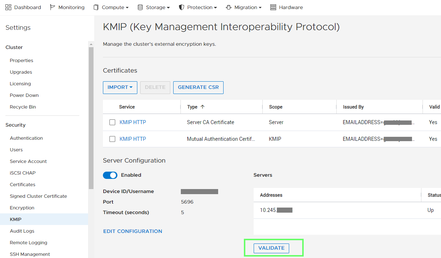Image resolution: width=441 pixels, height=258 pixels.
Task: Click the Migration icon in navbar
Action: (229, 7)
